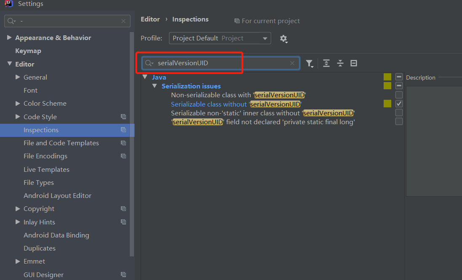Click magnifier icon in inspections search
Image resolution: width=462 pixels, height=280 pixels.
(149, 63)
